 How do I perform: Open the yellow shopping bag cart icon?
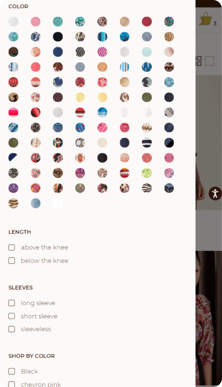point(206,19)
